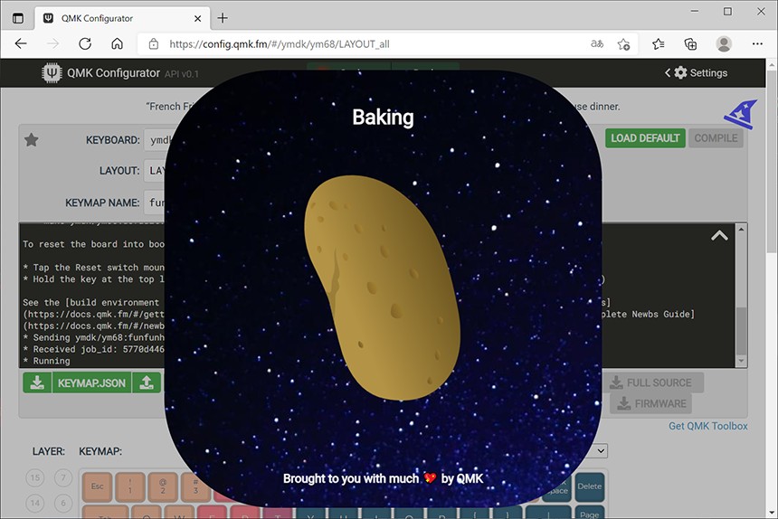Screen dimensions: 778x519
Task: Open new browser tab with plus
Action: click(223, 18)
